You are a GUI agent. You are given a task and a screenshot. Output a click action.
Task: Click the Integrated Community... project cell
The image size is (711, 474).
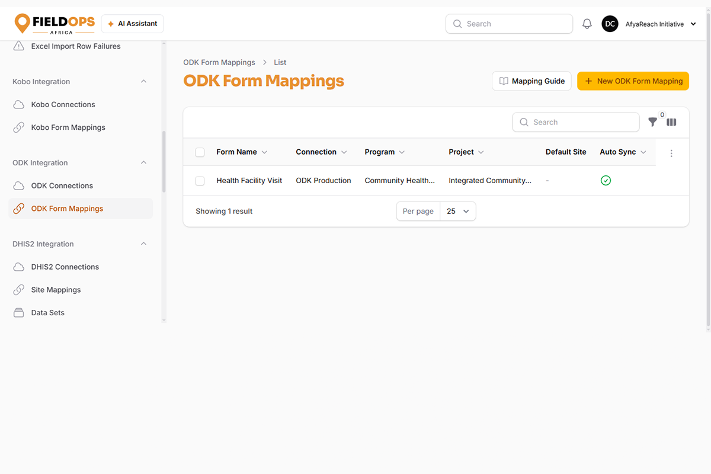click(490, 181)
